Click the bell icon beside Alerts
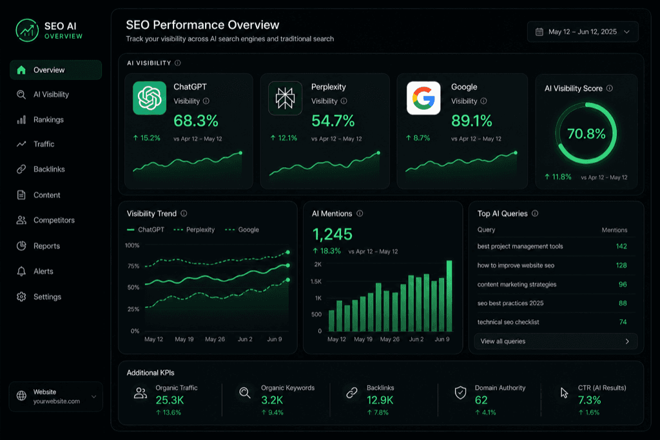The width and height of the screenshot is (660, 440). (21, 271)
